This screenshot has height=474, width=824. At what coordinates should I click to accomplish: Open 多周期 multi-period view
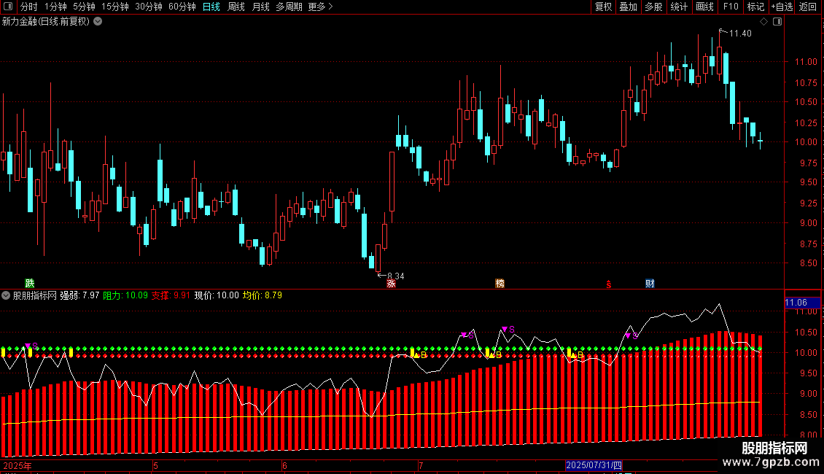[289, 7]
